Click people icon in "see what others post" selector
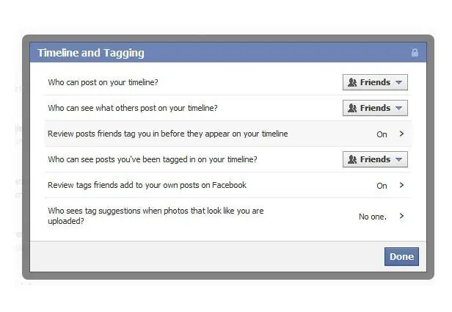 [x=352, y=109]
